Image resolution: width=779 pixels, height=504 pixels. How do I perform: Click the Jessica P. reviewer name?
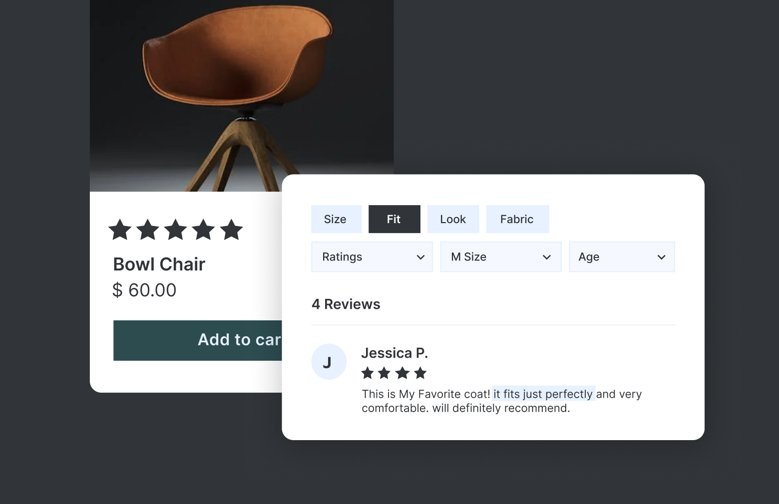(x=394, y=353)
